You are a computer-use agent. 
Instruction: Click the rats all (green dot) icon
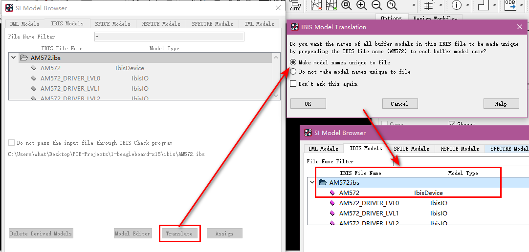[332, 5]
